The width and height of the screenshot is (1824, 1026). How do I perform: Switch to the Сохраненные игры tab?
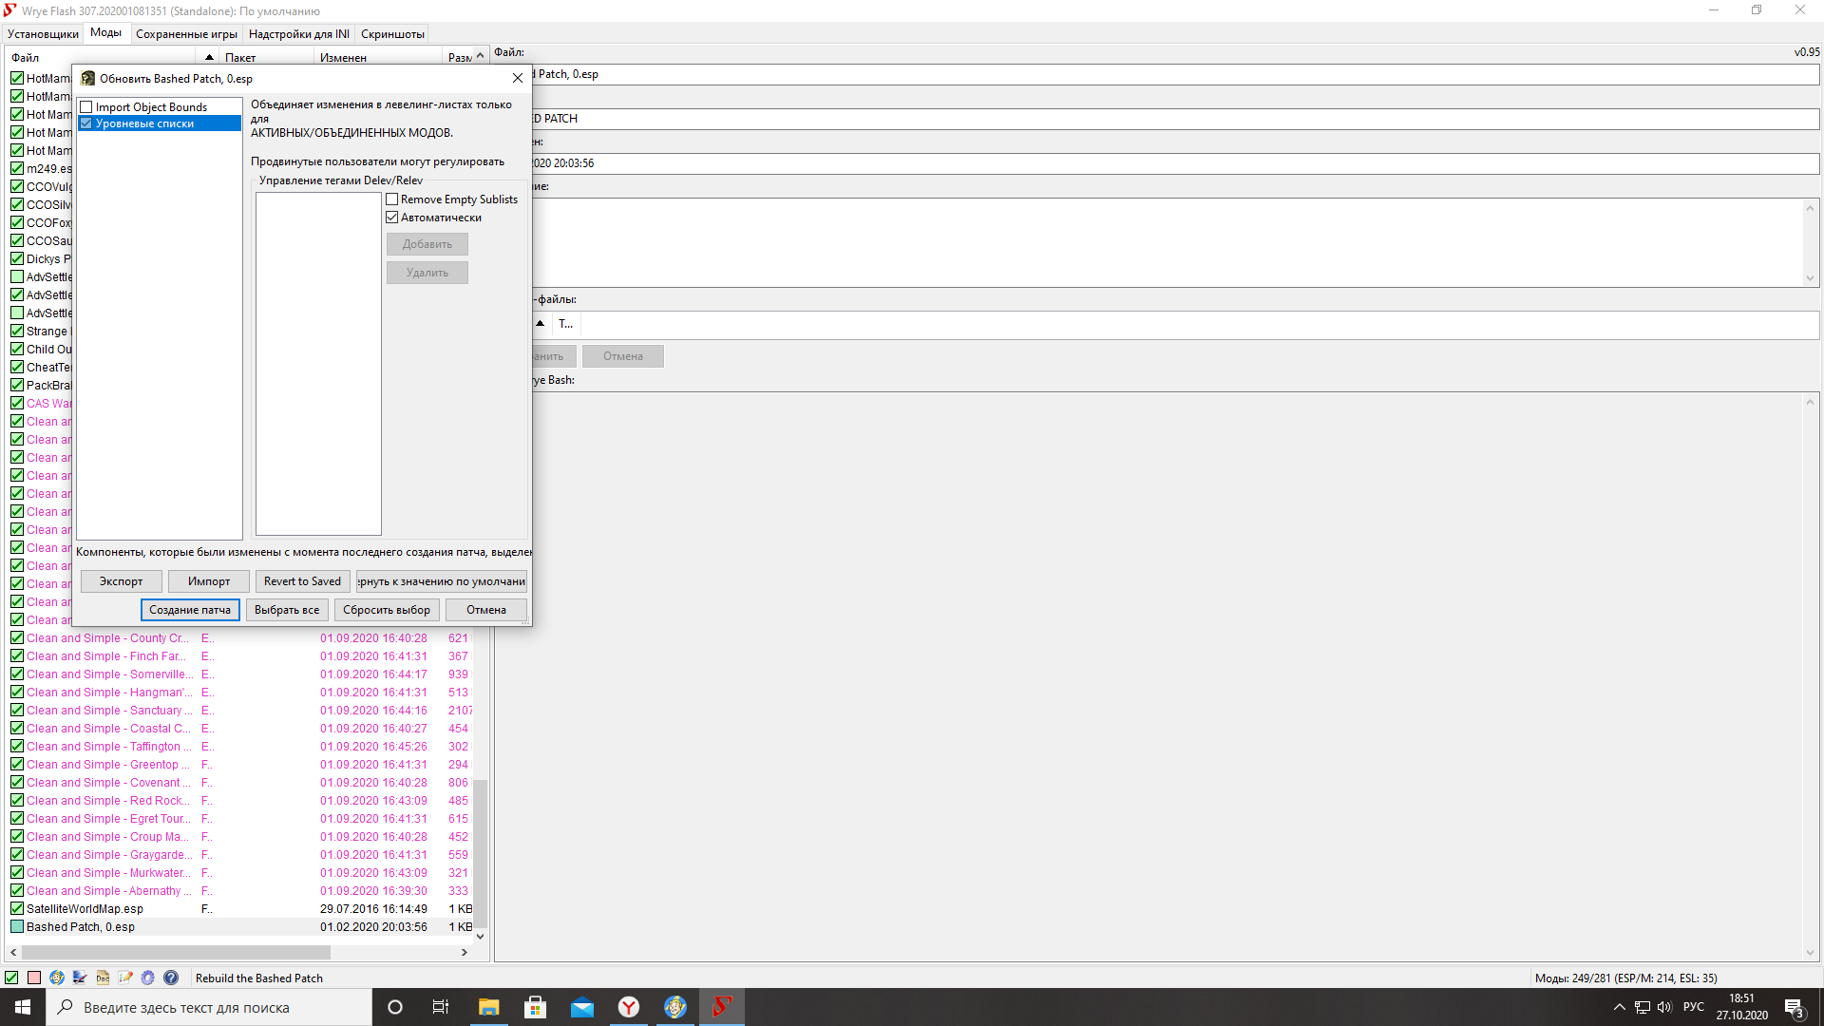click(x=186, y=34)
